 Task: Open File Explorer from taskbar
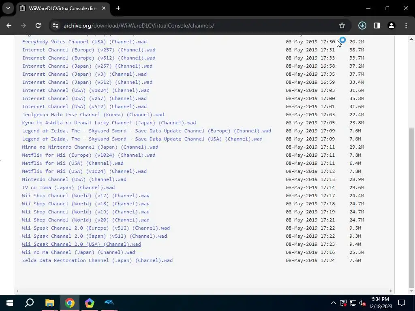tap(49, 303)
